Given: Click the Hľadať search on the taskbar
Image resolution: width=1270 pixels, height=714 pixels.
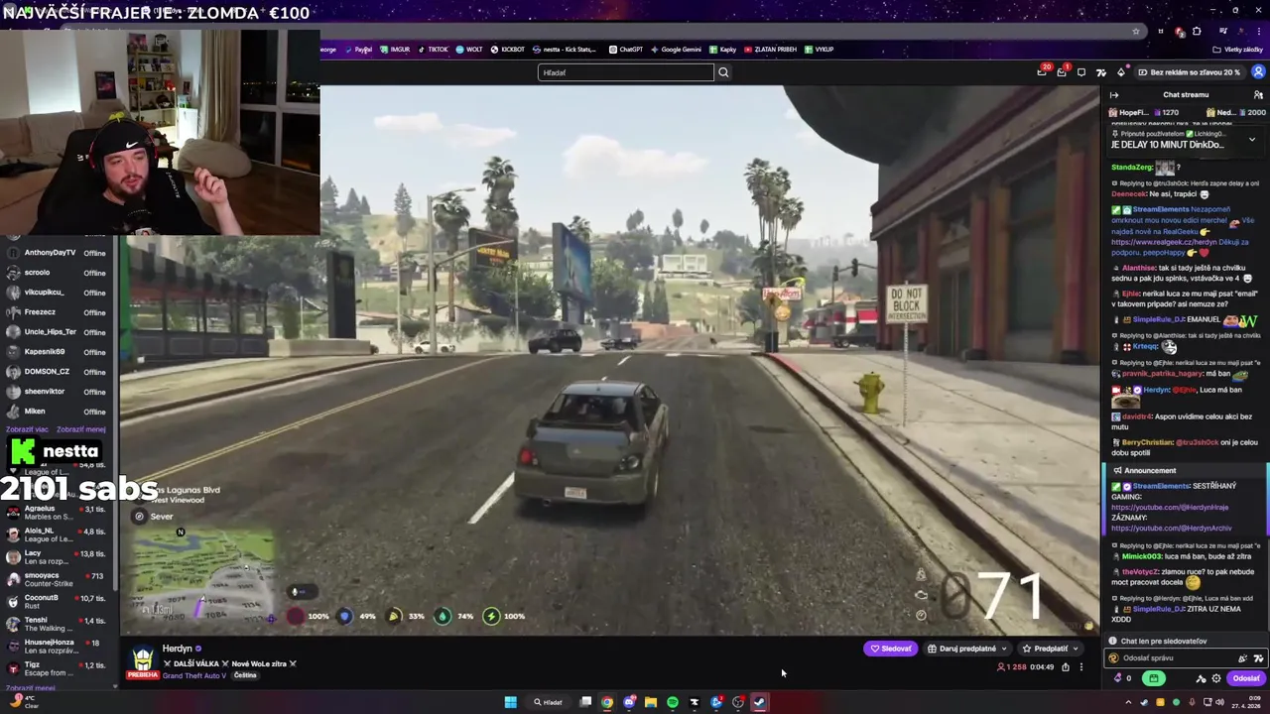Looking at the screenshot, I should [548, 702].
